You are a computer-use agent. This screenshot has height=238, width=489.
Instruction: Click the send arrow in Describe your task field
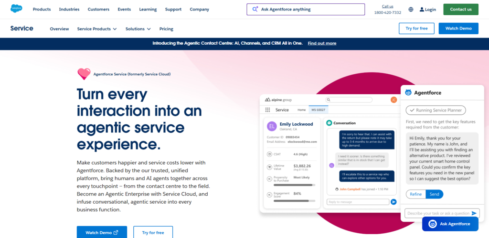[x=474, y=213]
